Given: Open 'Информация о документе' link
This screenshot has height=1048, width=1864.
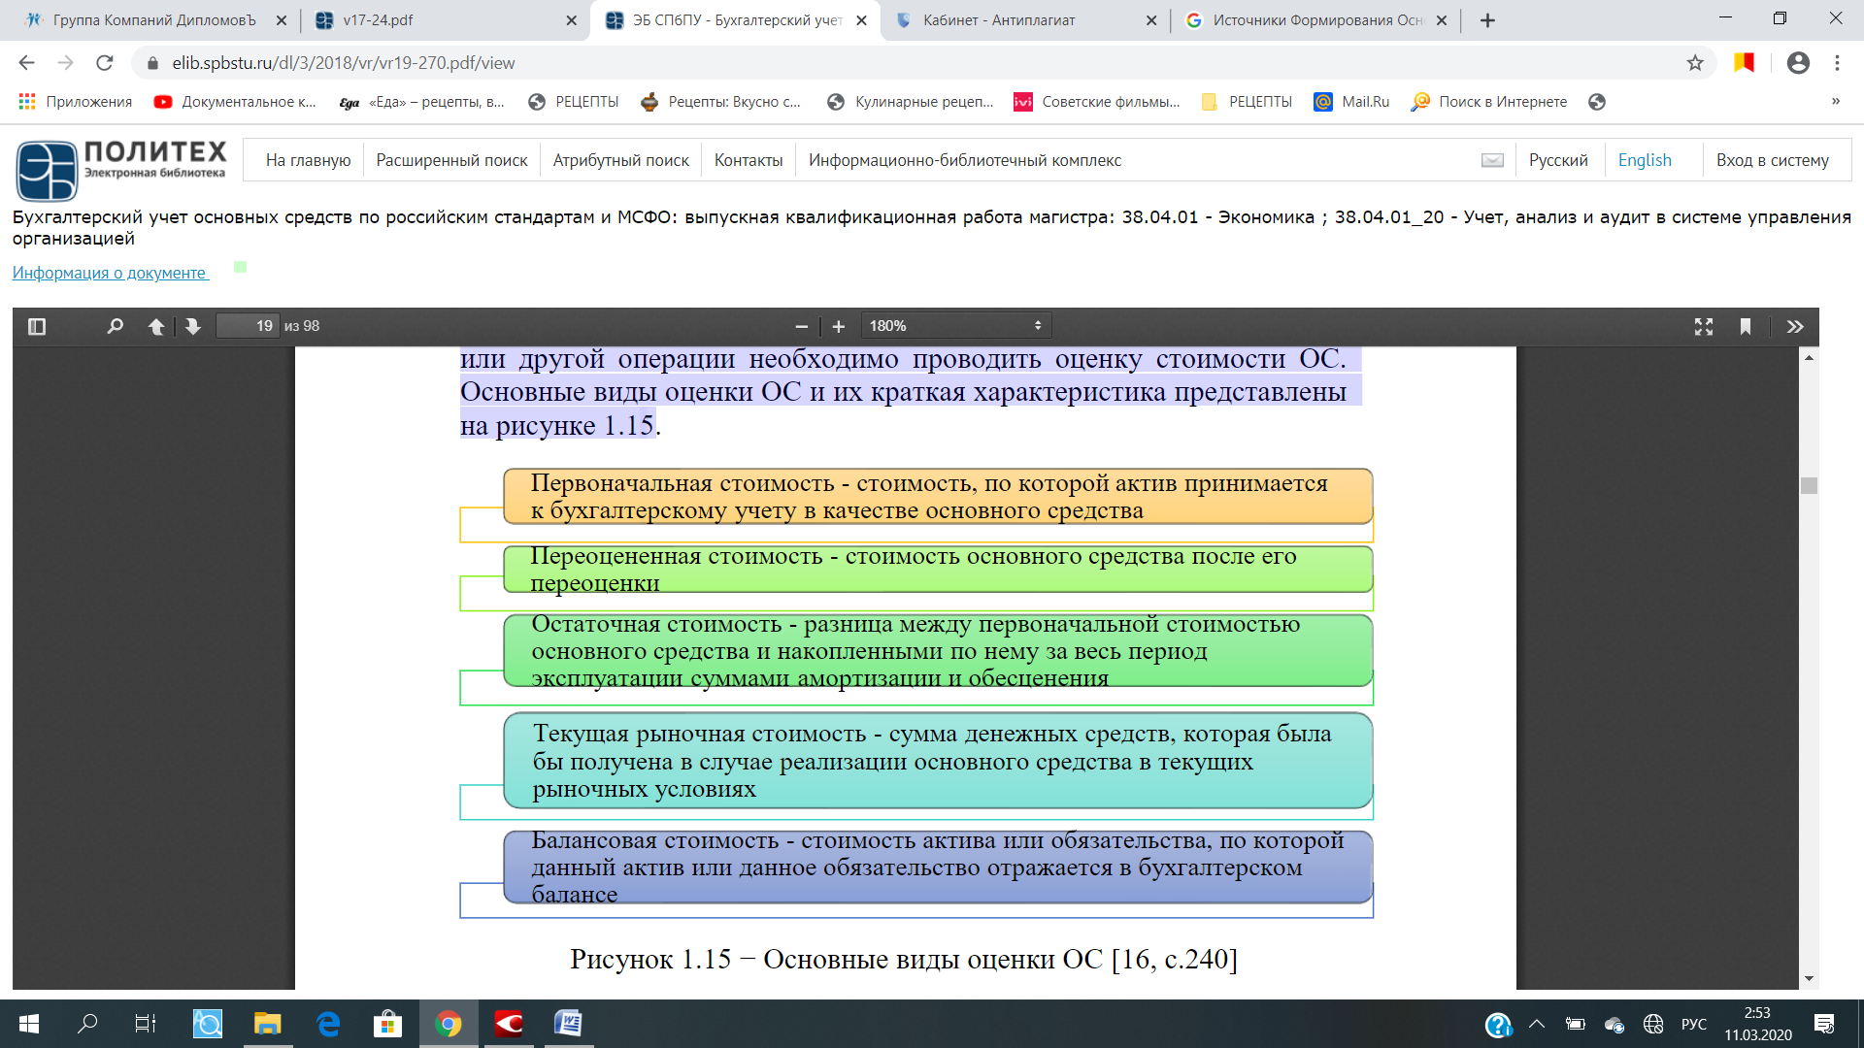Looking at the screenshot, I should [109, 274].
